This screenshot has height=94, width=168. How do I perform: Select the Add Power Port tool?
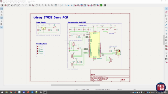click(x=166, y=19)
